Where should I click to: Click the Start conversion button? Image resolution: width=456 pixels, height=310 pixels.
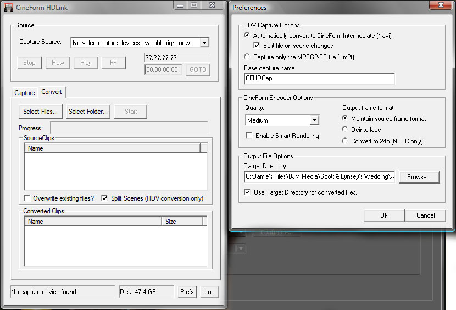[131, 112]
